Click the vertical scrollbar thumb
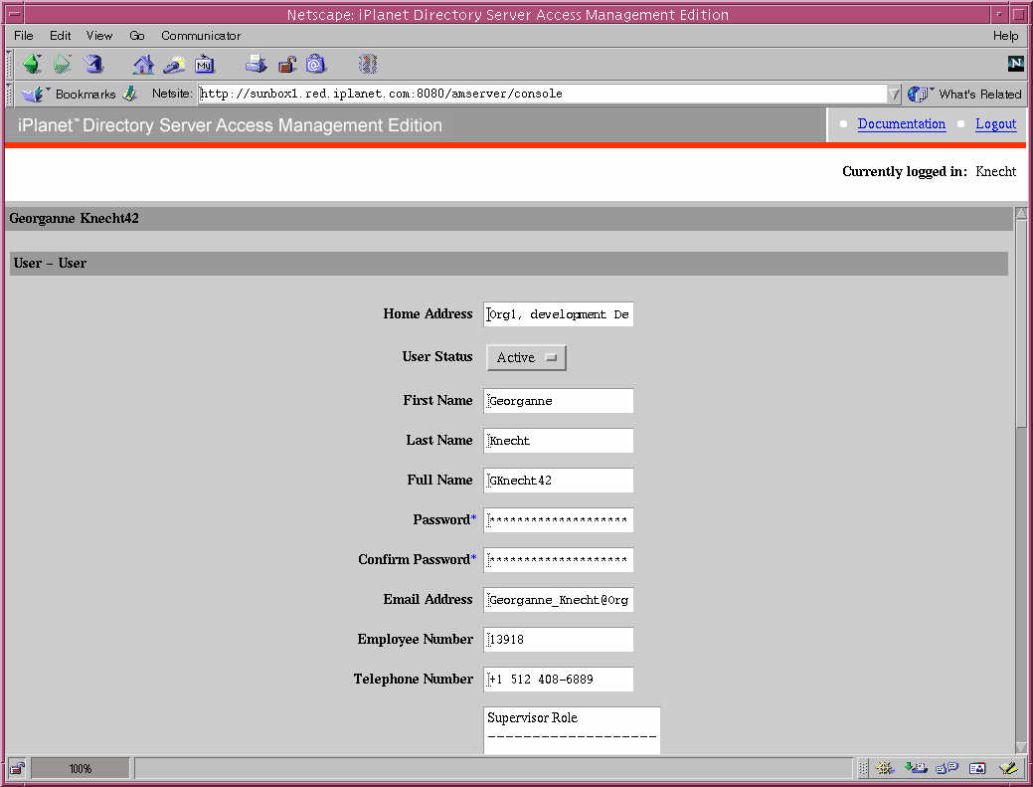Screen dimensions: 1033x787 (x=1021, y=323)
